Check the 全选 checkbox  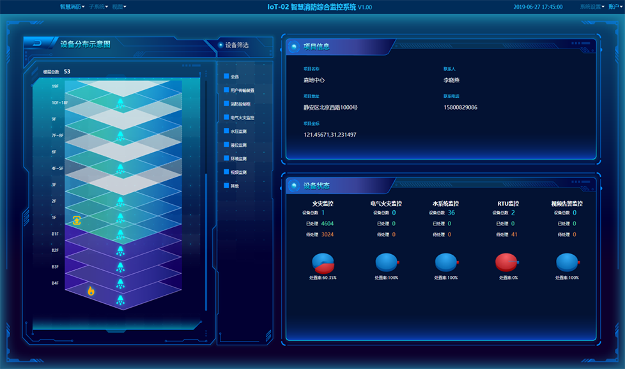coord(226,77)
